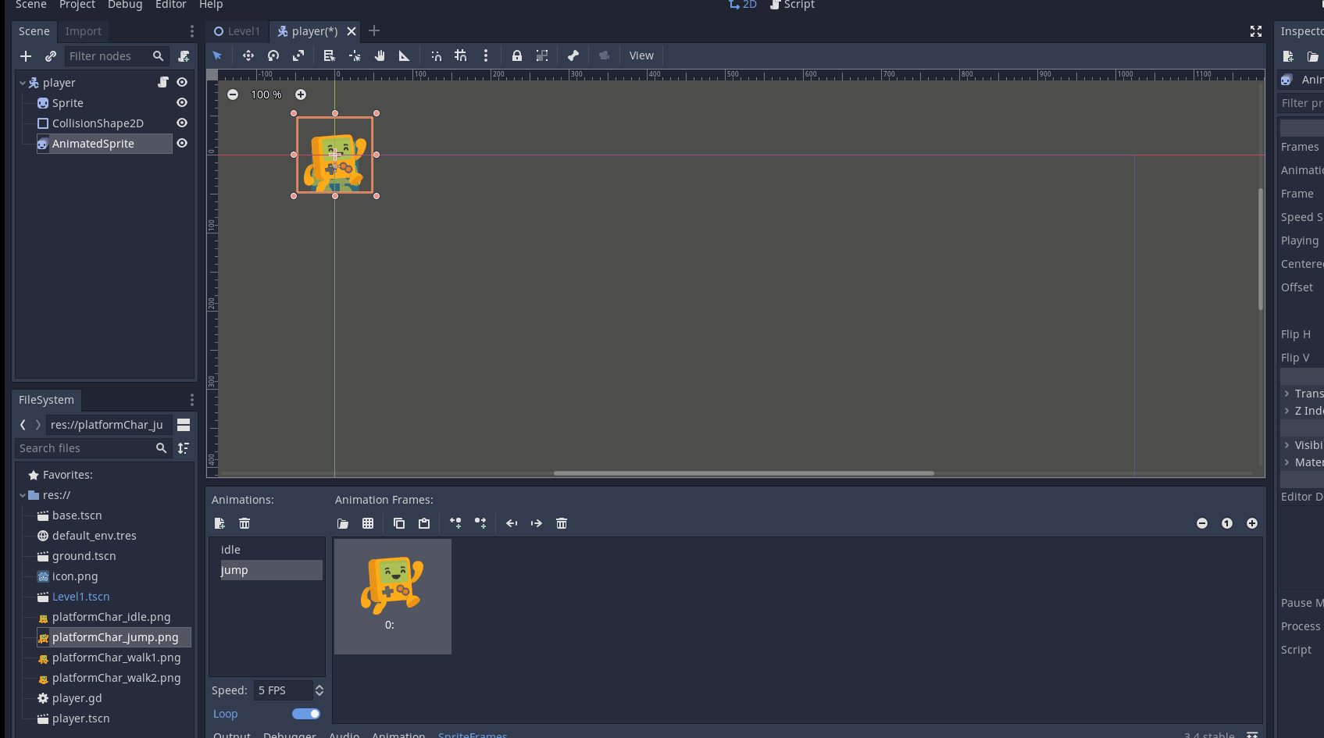The height and width of the screenshot is (738, 1324).
Task: Toggle visibility of AnimatedSprite node
Action: [x=182, y=143]
